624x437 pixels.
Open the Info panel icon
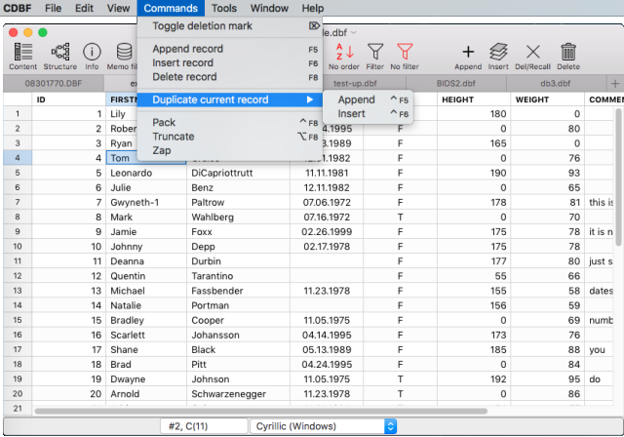coord(92,52)
